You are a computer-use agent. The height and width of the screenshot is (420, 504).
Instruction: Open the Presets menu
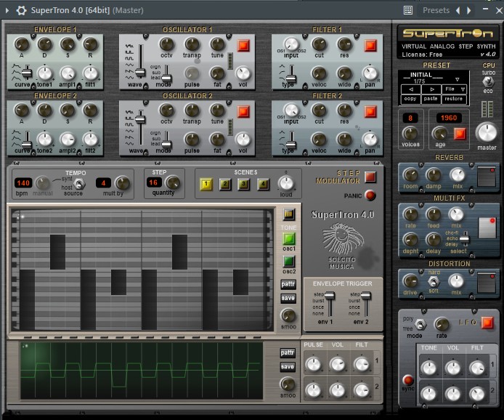pos(436,10)
